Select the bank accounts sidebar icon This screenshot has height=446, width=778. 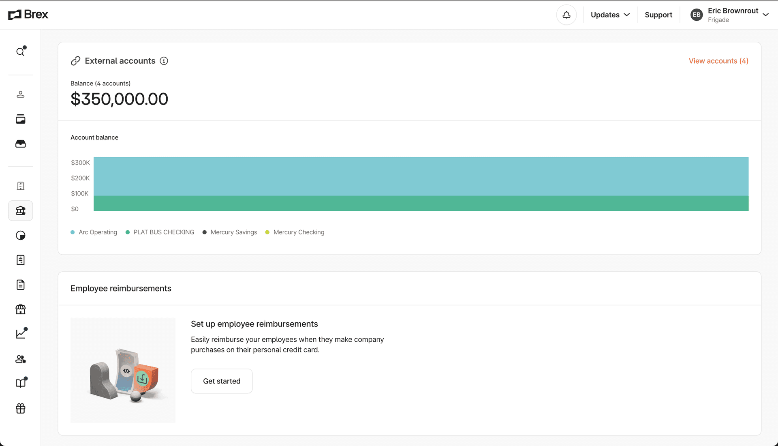coord(21,211)
